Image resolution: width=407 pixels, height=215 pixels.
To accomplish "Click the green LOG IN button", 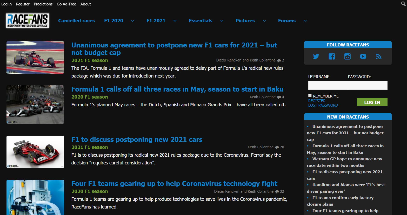I will 372,102.
